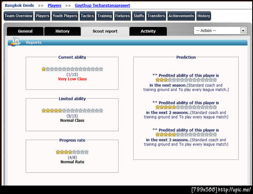Open the Youth Players section

click(x=65, y=16)
